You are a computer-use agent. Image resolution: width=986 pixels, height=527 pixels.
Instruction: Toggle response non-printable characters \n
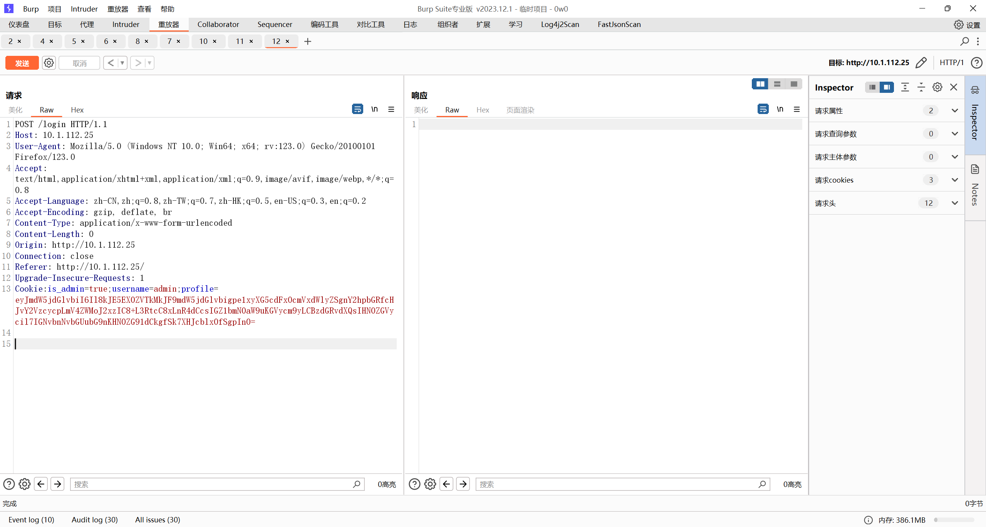[780, 109]
